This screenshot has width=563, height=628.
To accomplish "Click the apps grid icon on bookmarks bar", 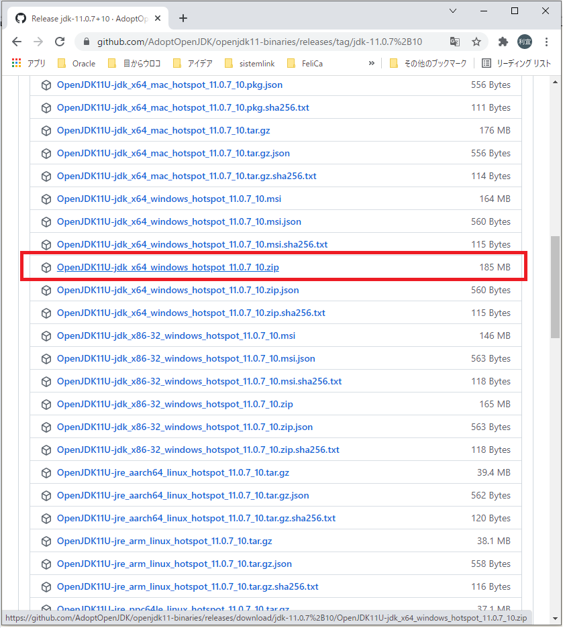I will 16,64.
